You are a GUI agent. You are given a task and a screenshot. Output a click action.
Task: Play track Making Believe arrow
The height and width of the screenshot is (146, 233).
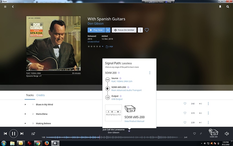25,123
